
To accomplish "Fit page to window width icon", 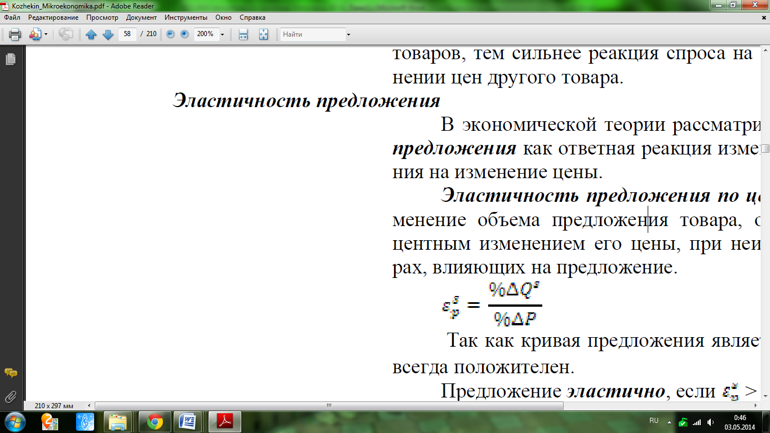I will (x=244, y=34).
